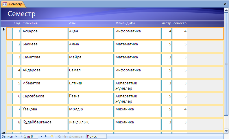Screen dimensions: 229x139
Task: Click the Фамилия field containing 'Саметова'
Action: (x=45, y=60)
